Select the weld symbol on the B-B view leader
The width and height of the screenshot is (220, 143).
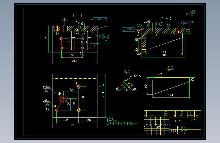point(104,37)
